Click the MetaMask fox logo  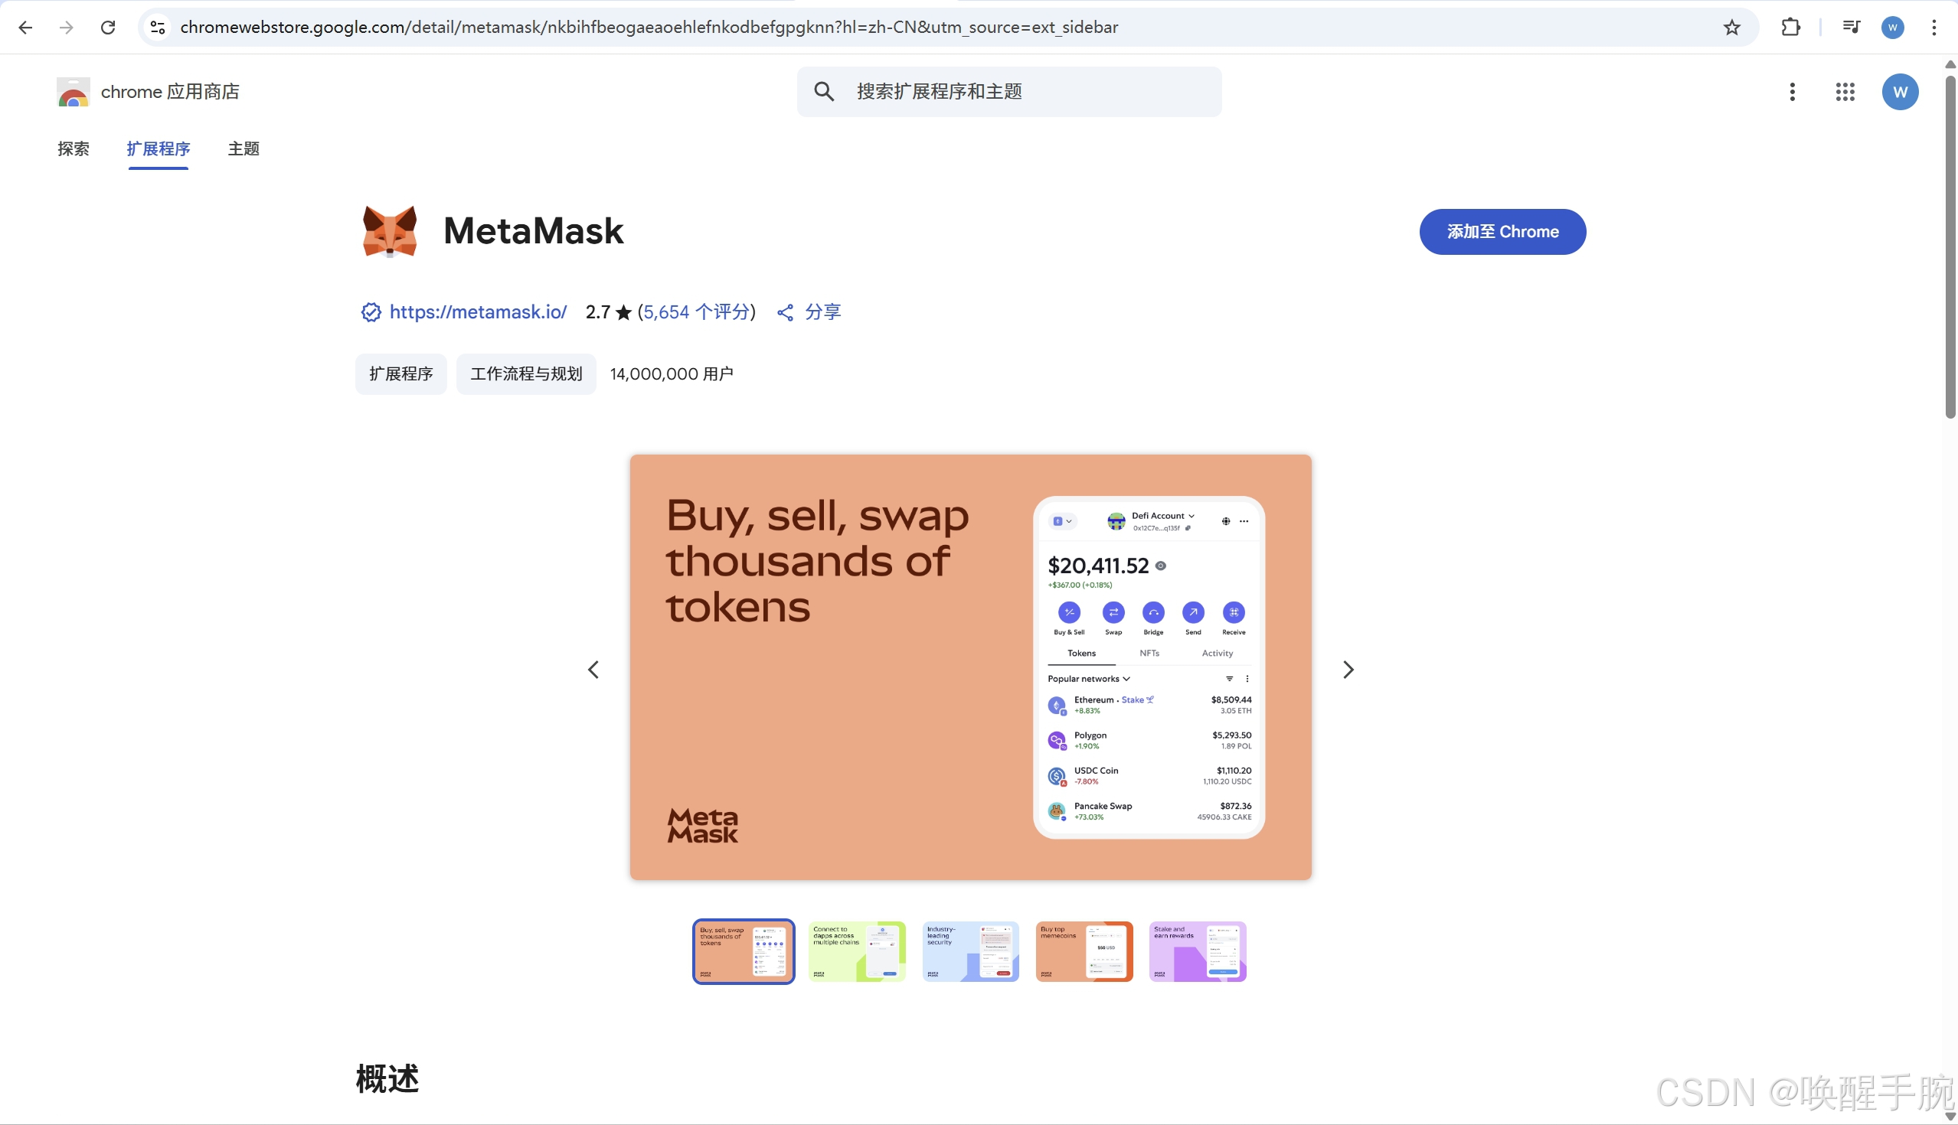click(390, 230)
